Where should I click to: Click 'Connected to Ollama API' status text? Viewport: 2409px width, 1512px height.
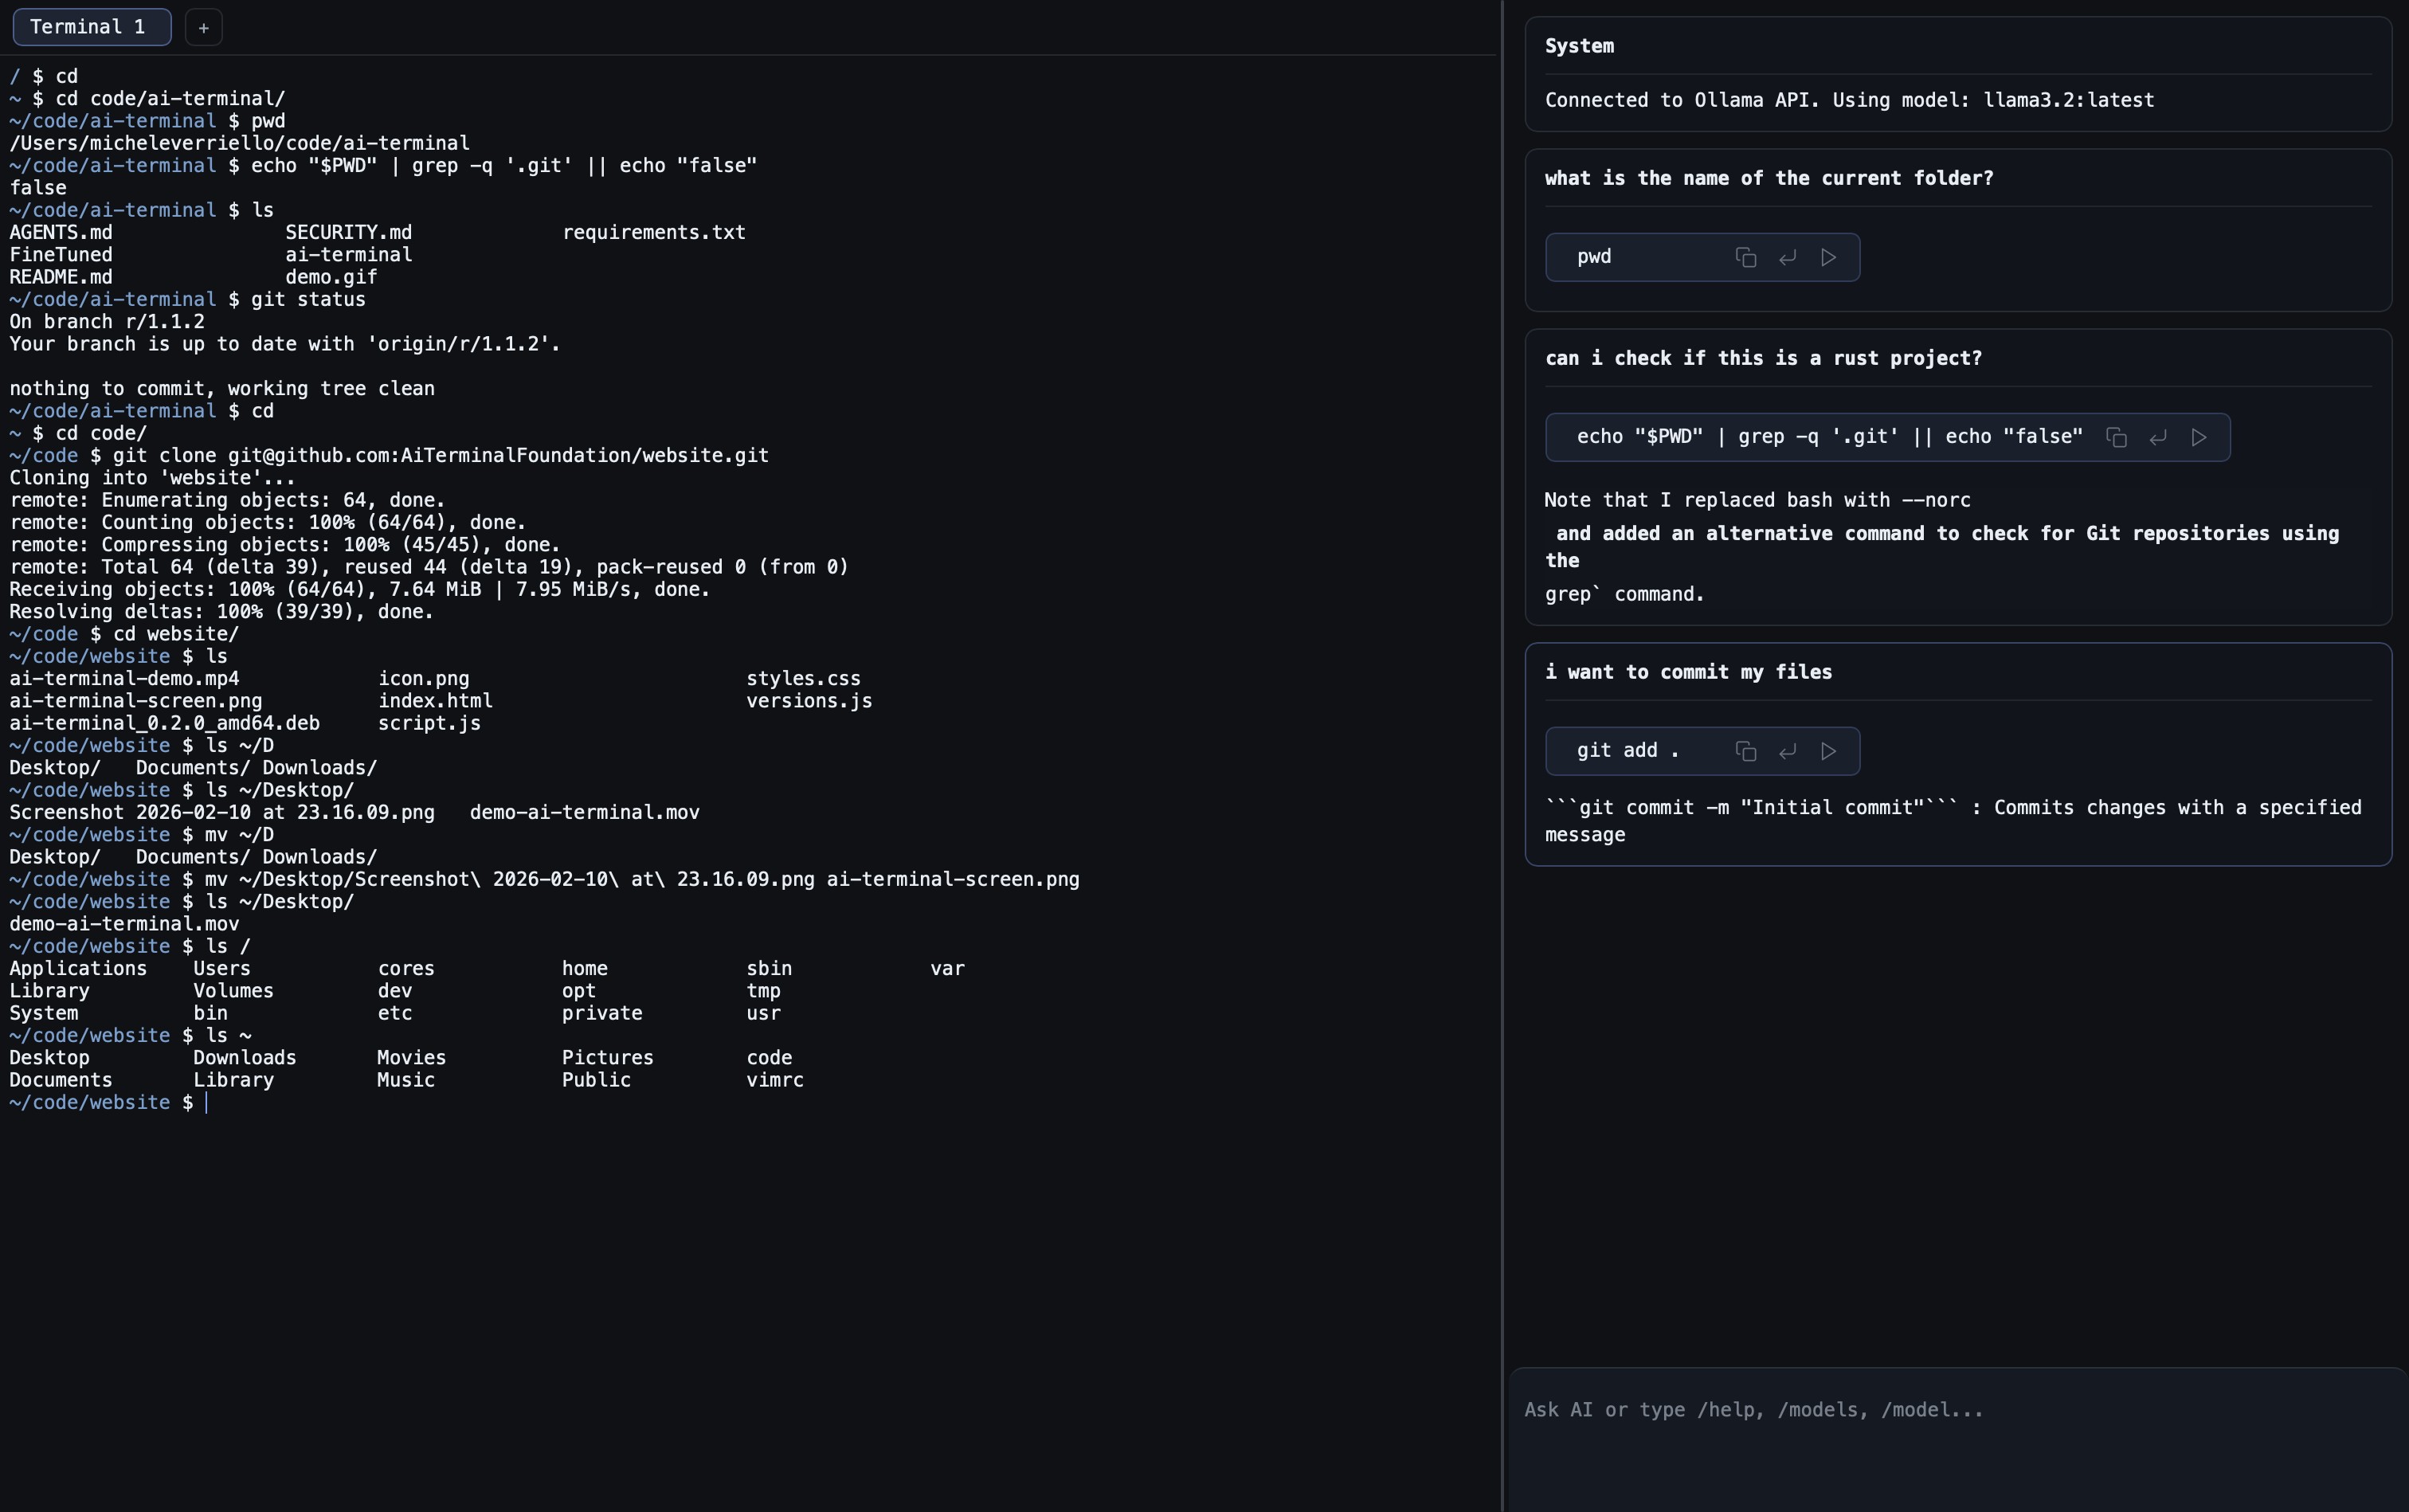click(x=1849, y=100)
